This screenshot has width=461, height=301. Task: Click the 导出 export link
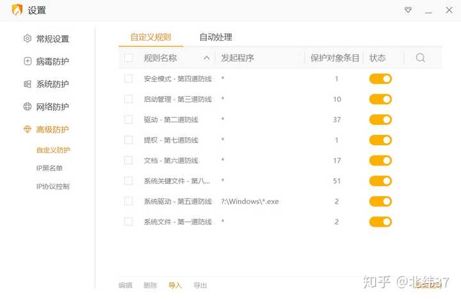point(200,286)
